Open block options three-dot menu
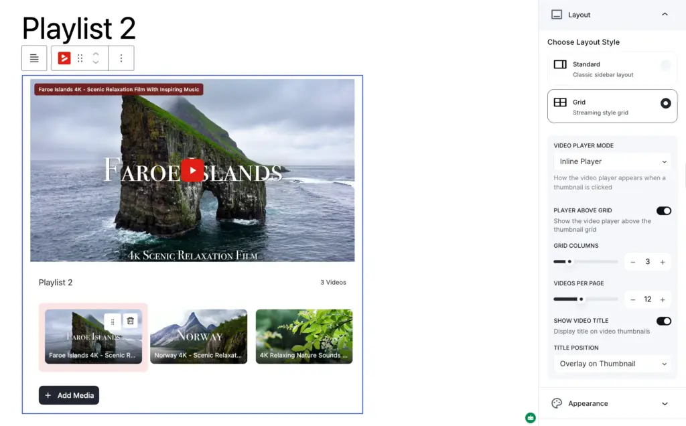The width and height of the screenshot is (686, 426). (x=121, y=58)
